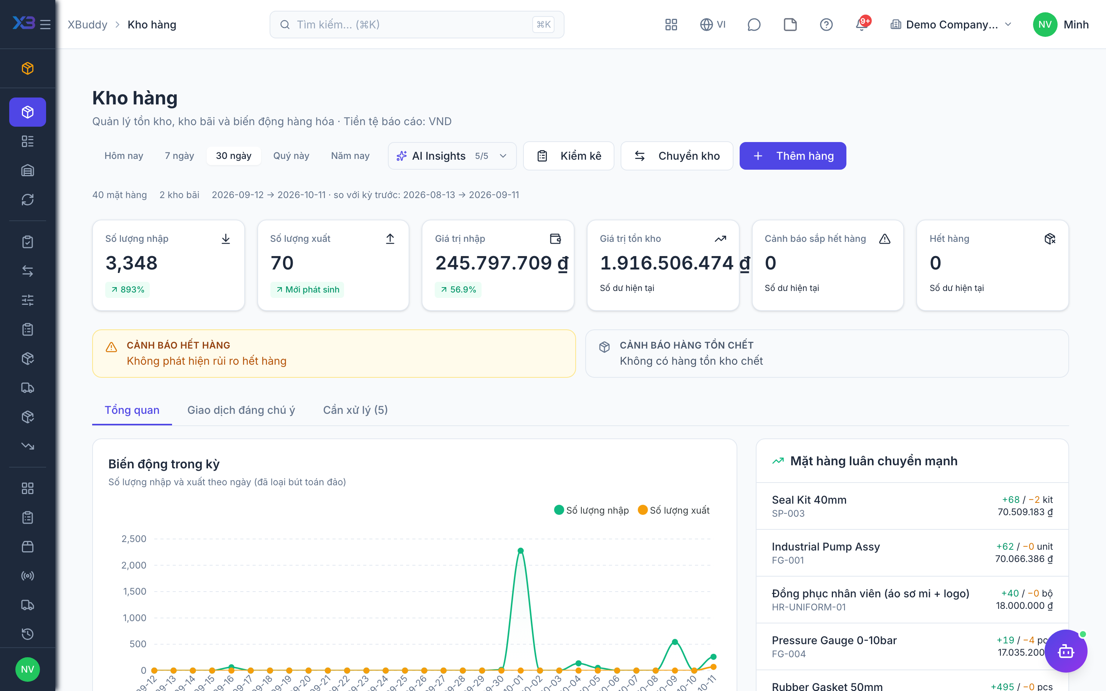Image resolution: width=1106 pixels, height=691 pixels.
Task: Open the sliders adjustment sidebar icon
Action: point(28,300)
